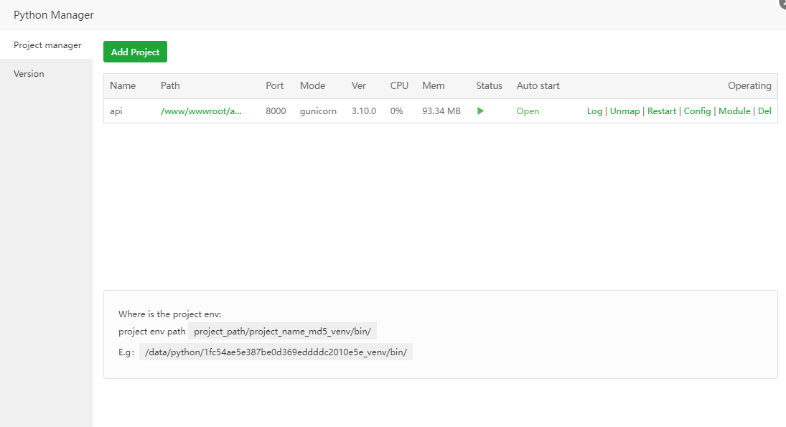Screen dimensions: 786x427
Task: Toggle the Open auto start setting
Action: [x=528, y=111]
